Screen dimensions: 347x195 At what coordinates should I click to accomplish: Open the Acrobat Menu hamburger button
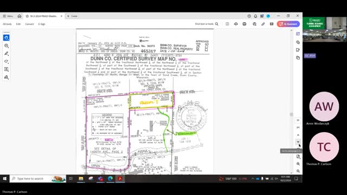click(8, 16)
